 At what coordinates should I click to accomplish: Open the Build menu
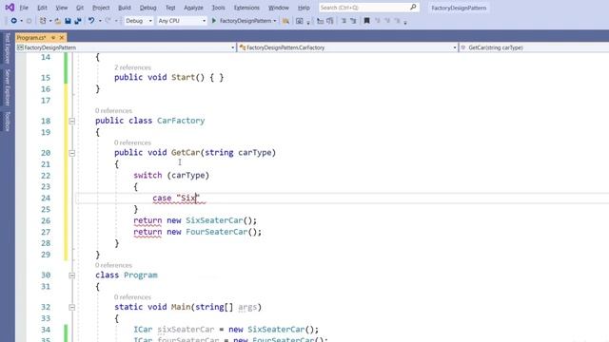tap(125, 8)
